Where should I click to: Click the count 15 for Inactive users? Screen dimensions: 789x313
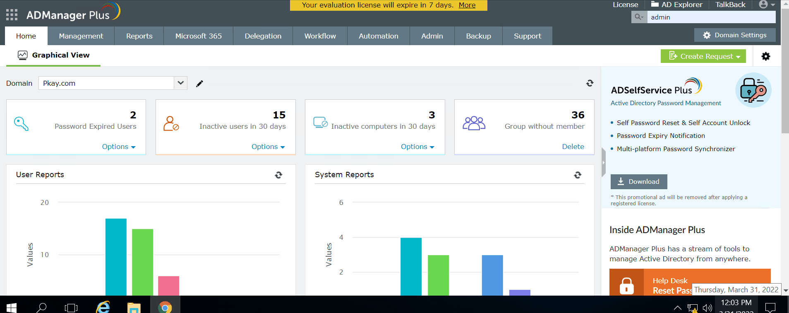pyautogui.click(x=279, y=115)
